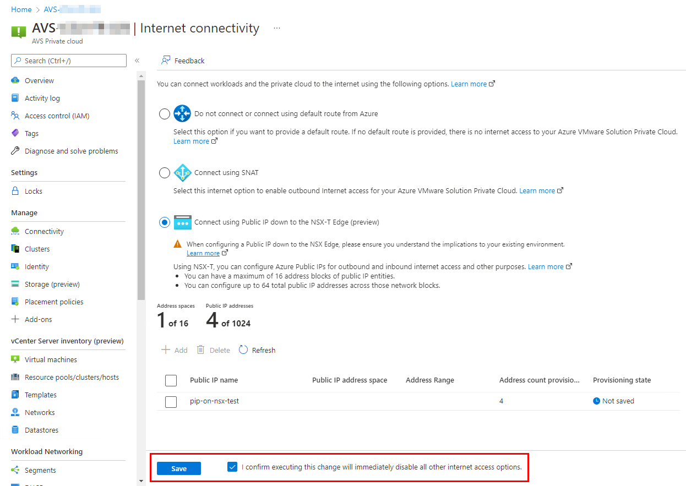Click the Networks icon
The width and height of the screenshot is (686, 486).
[15, 412]
